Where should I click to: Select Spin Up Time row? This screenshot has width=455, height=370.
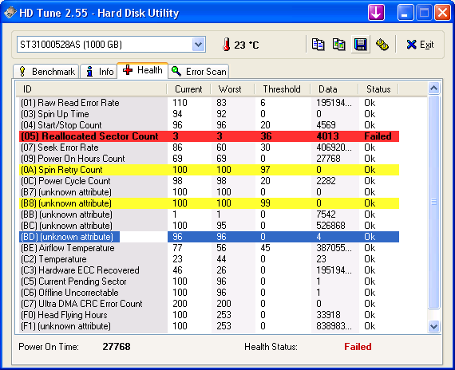[x=209, y=114]
